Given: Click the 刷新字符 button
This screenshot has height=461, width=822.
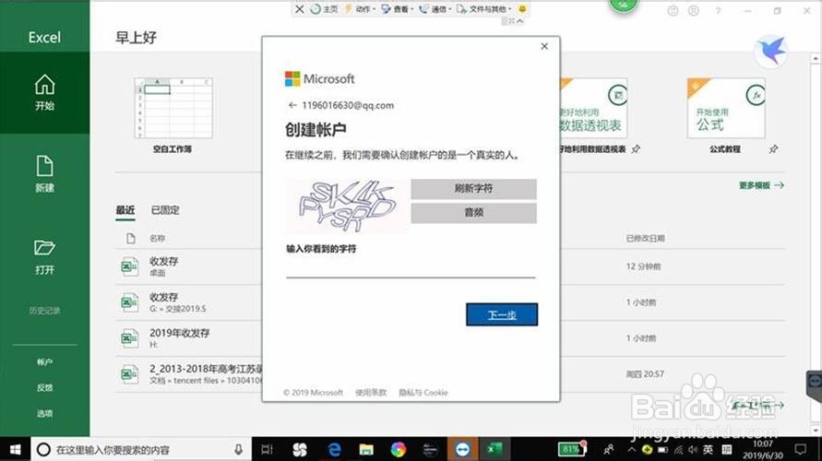Looking at the screenshot, I should 473,189.
